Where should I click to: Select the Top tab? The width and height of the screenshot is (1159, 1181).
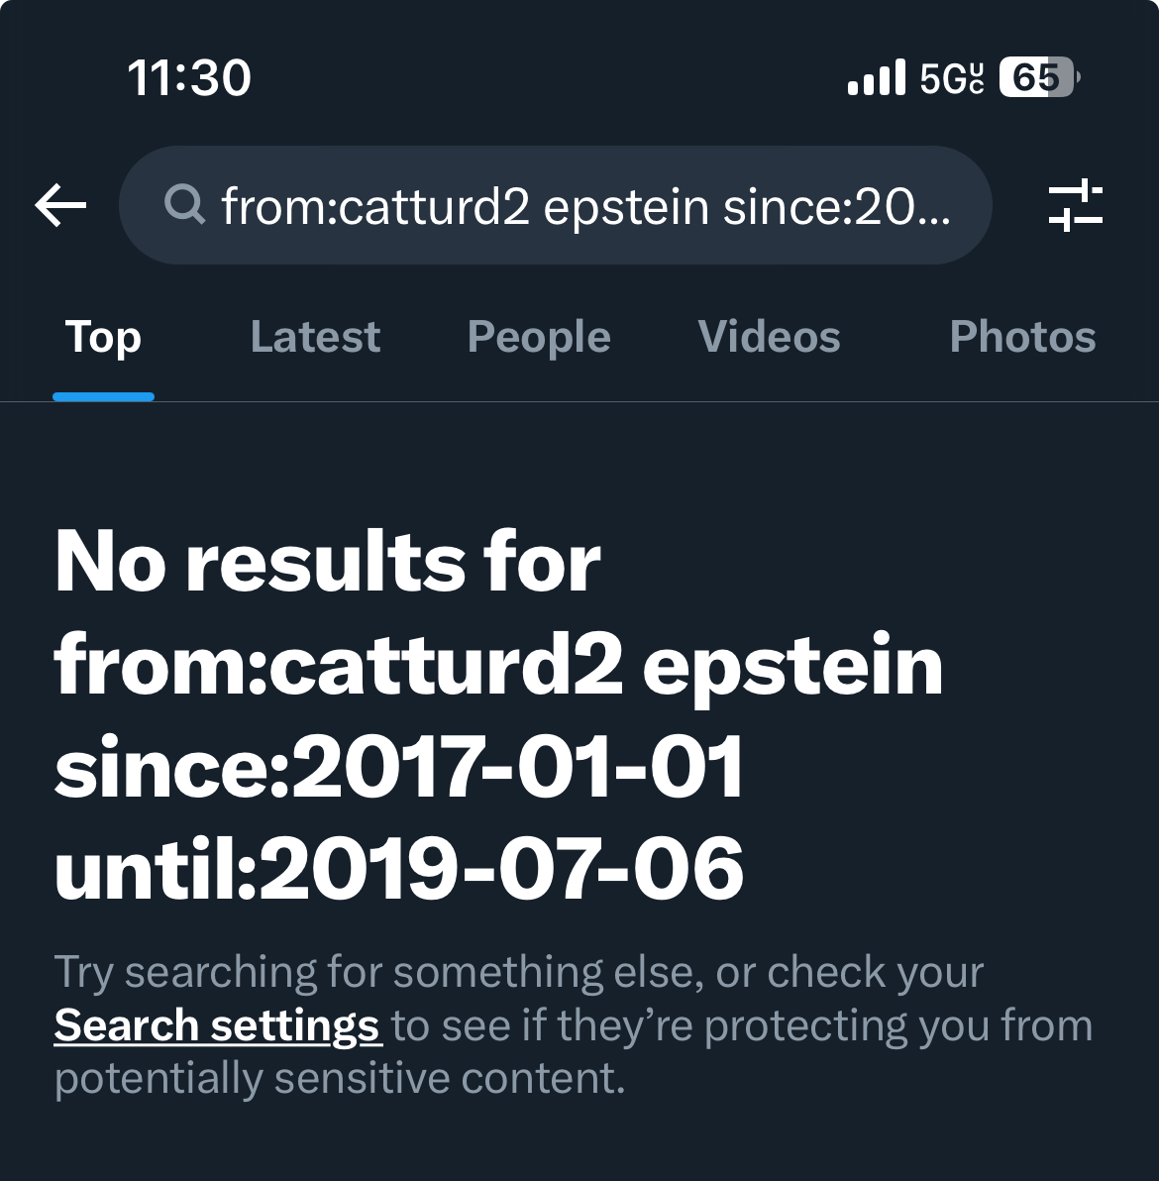pyautogui.click(x=103, y=337)
